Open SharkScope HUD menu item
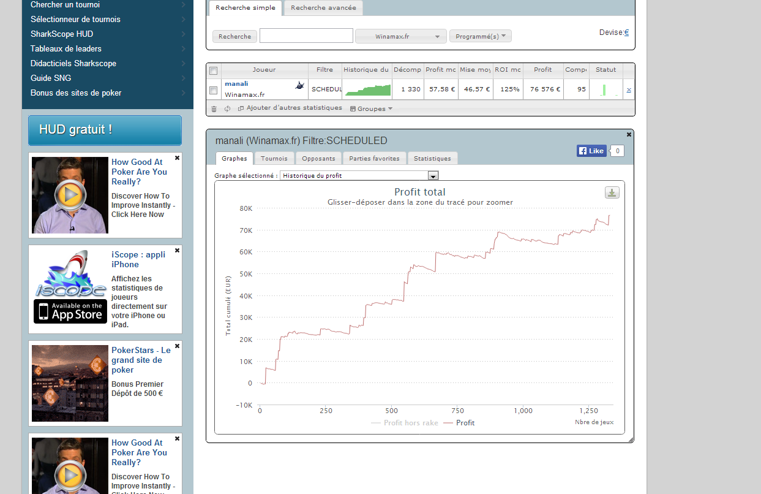 click(x=108, y=34)
